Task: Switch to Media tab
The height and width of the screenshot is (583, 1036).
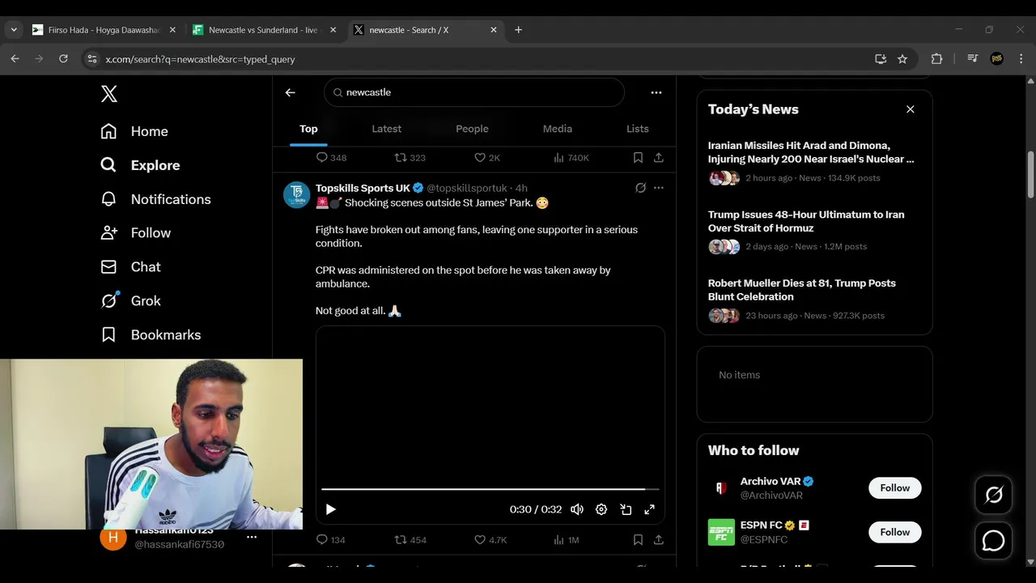Action: point(558,129)
